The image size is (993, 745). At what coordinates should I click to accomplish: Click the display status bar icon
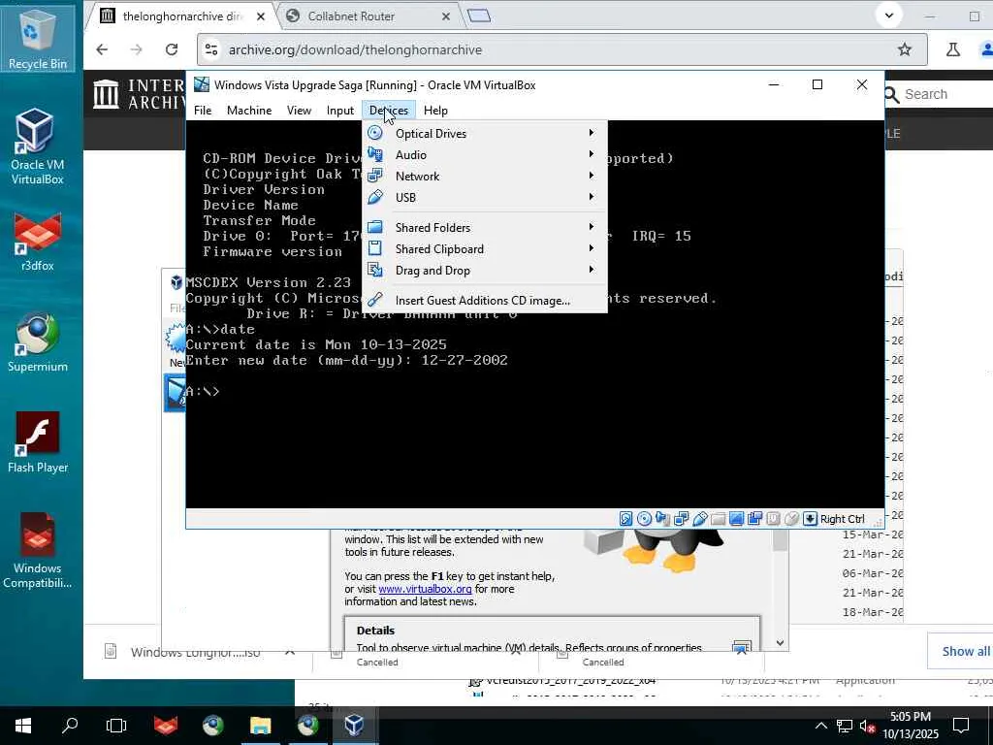(737, 519)
